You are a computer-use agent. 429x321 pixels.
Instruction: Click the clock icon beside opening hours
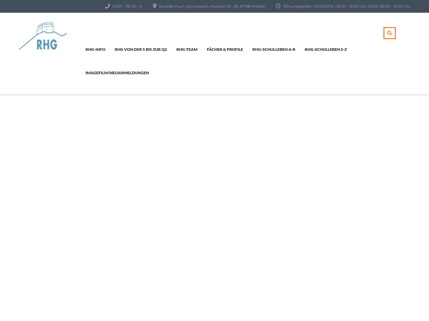278,6
